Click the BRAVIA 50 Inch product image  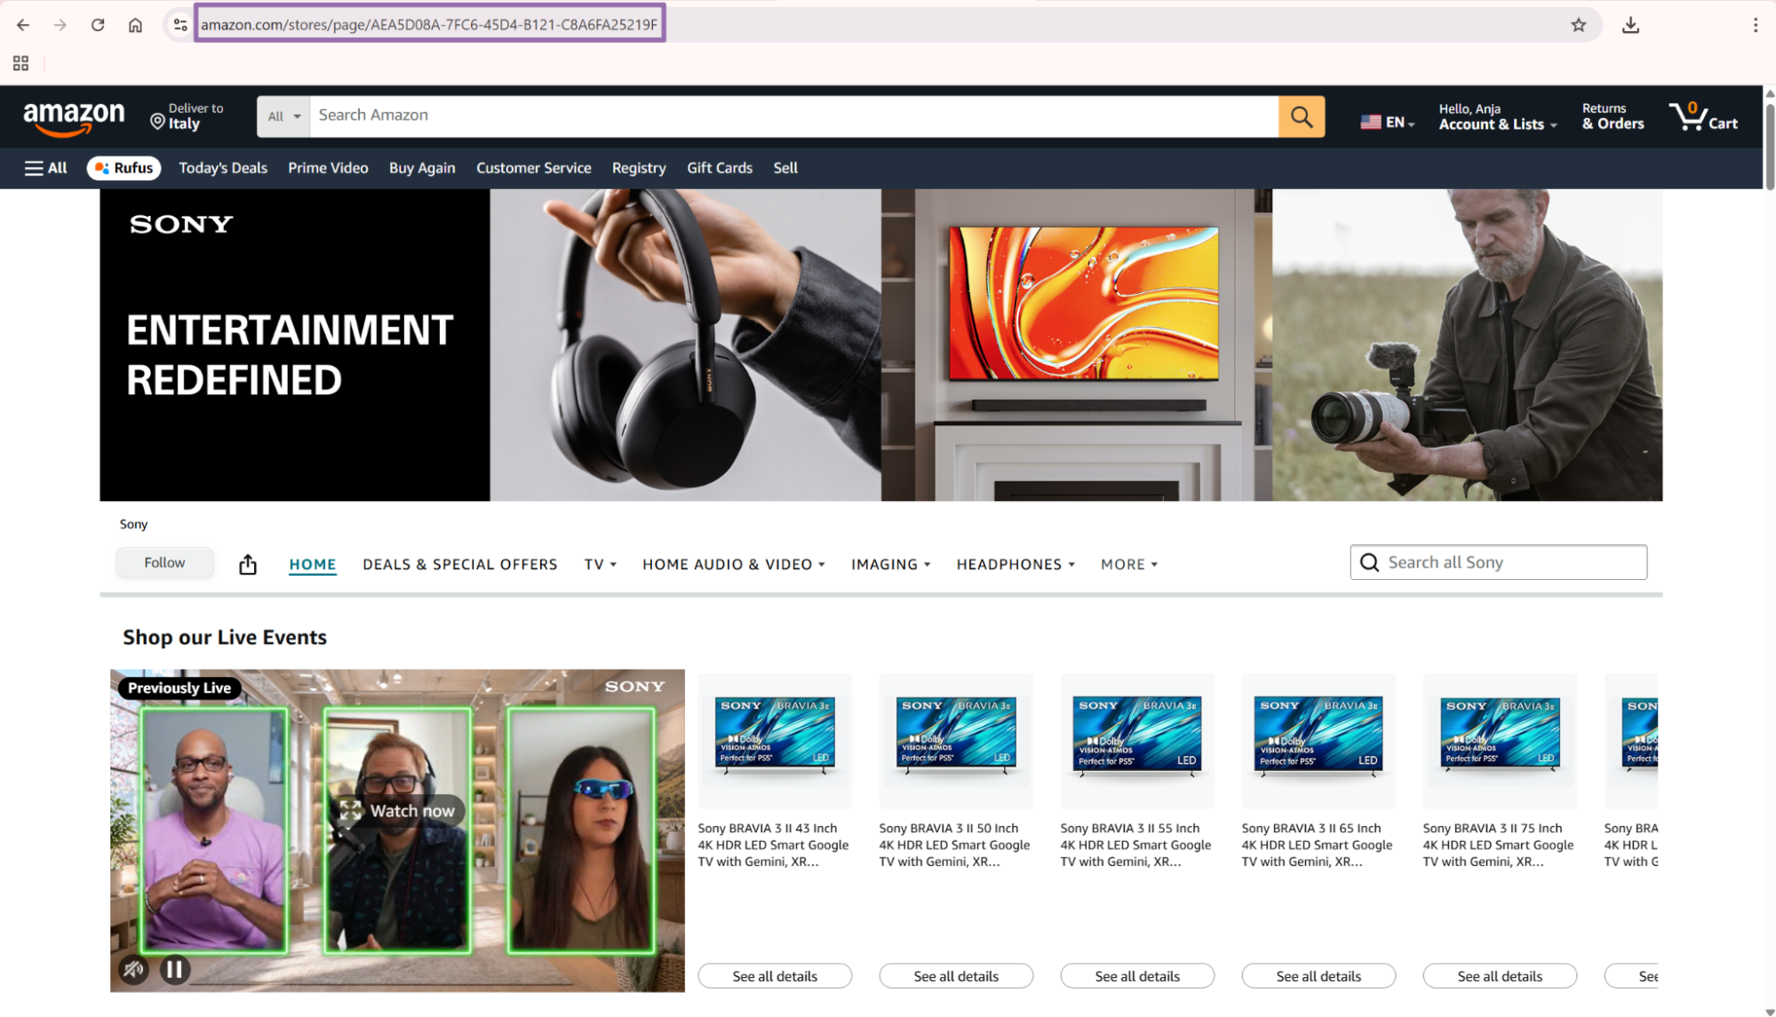[956, 741]
